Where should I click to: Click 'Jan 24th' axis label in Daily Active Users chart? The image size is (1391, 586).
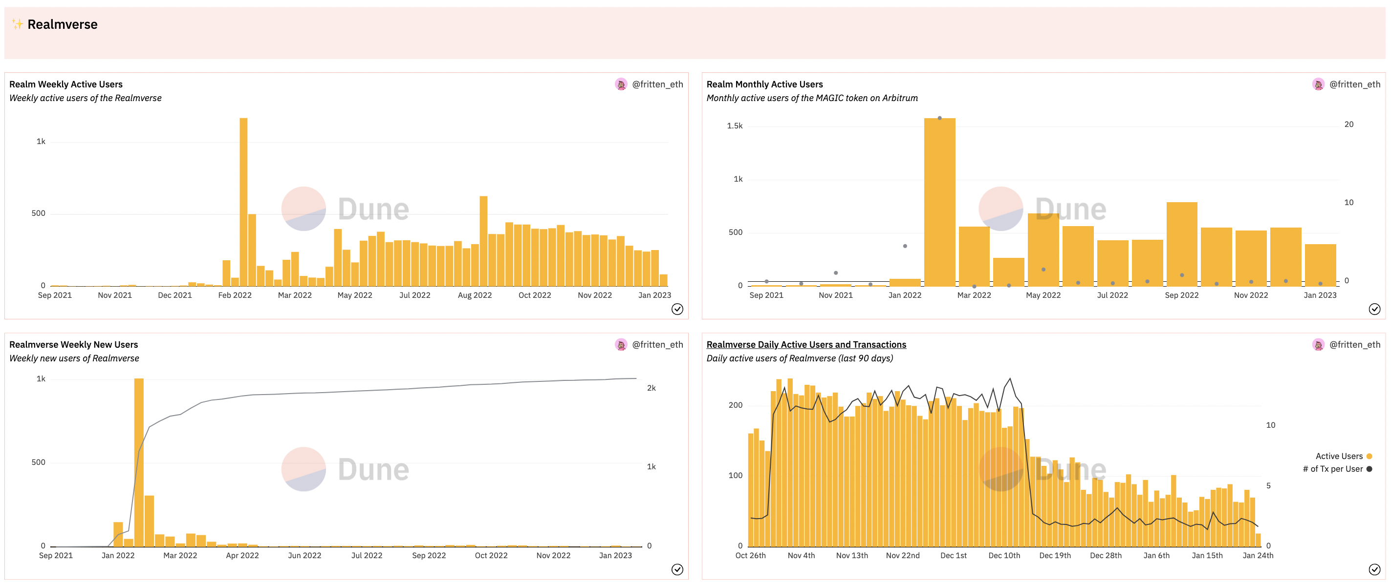pos(1258,555)
